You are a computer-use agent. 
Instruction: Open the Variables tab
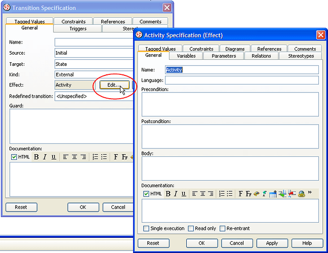186,56
